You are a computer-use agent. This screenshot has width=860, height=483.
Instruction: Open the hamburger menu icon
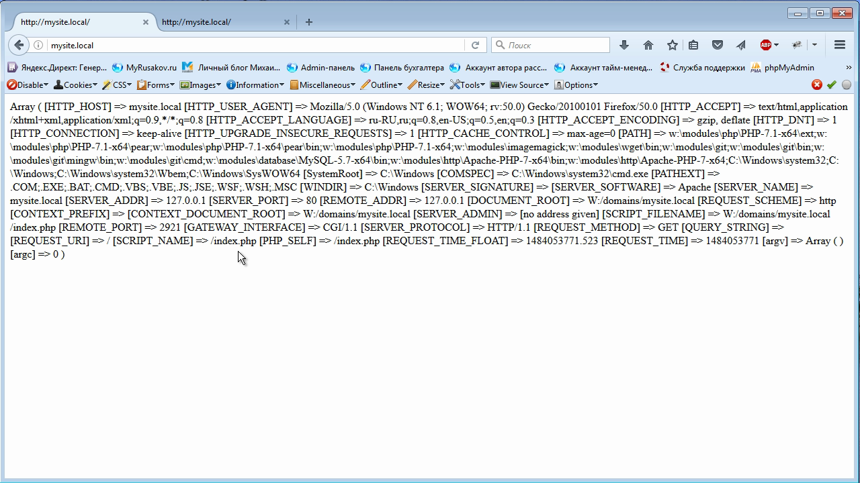pos(839,45)
